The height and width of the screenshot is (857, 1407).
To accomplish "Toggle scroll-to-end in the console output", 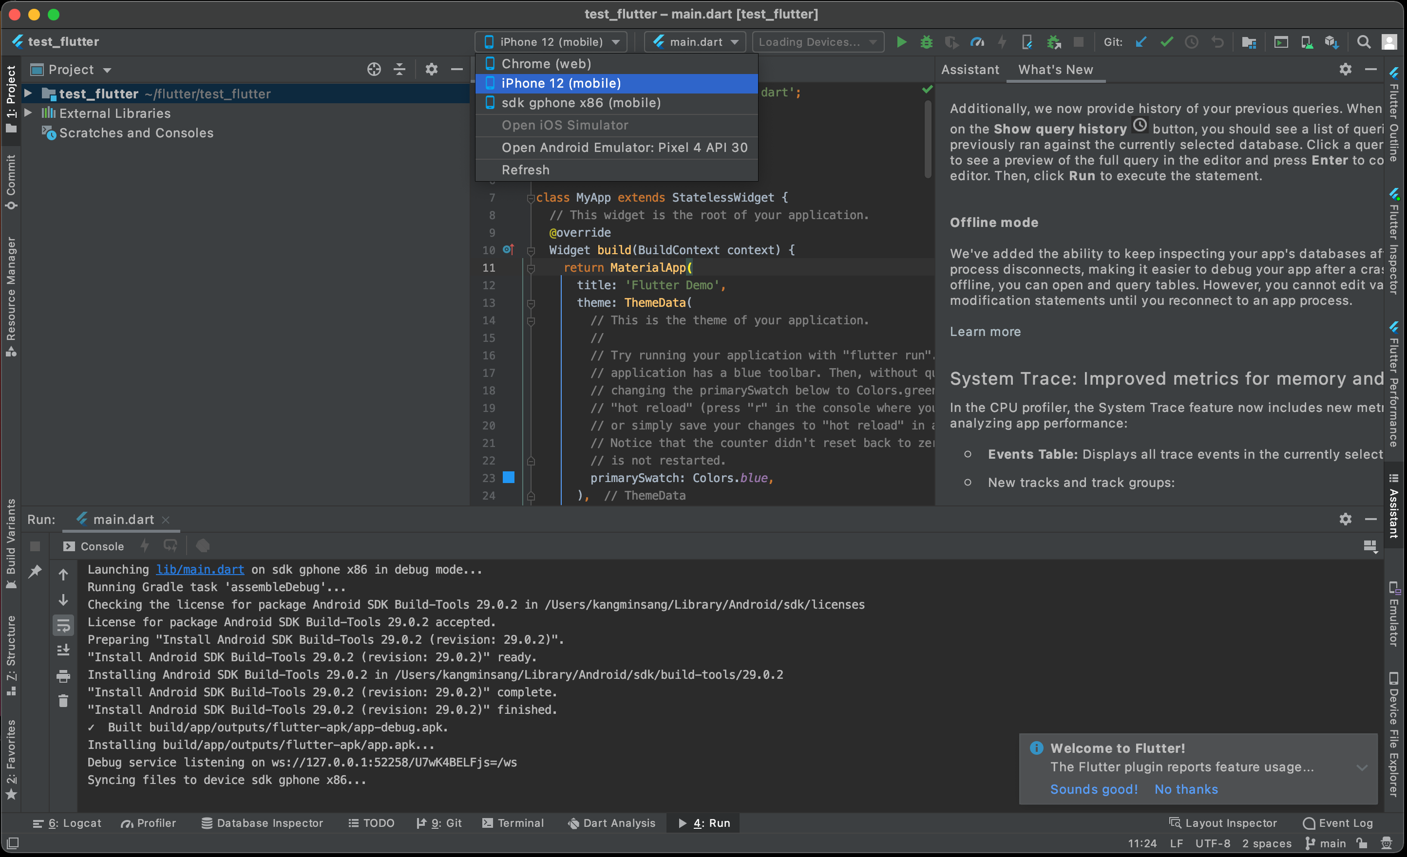I will 63,649.
